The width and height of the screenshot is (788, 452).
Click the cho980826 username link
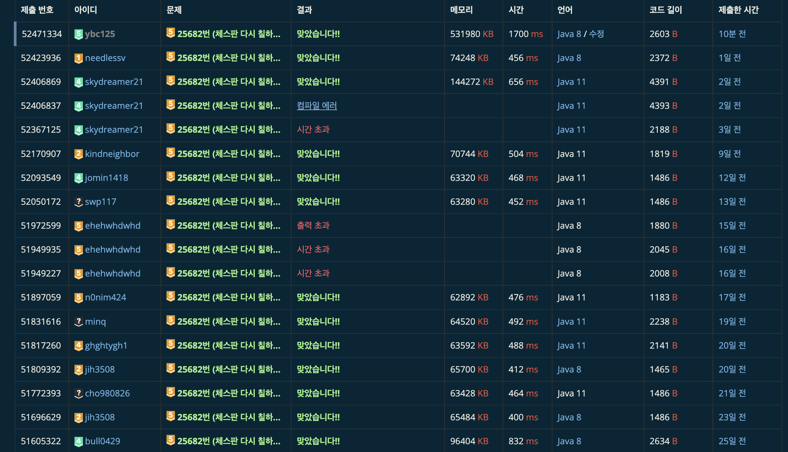107,393
